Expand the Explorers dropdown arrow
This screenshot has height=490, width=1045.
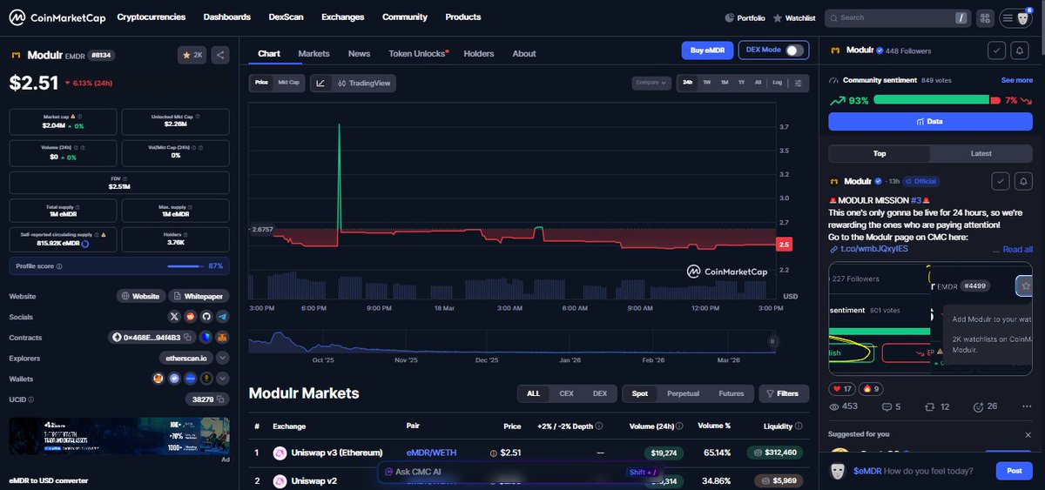[x=222, y=358]
